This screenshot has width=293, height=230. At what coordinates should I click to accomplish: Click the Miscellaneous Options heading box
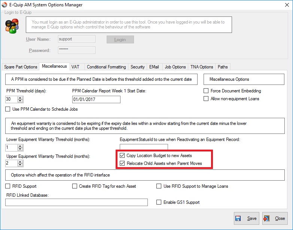coord(244,79)
